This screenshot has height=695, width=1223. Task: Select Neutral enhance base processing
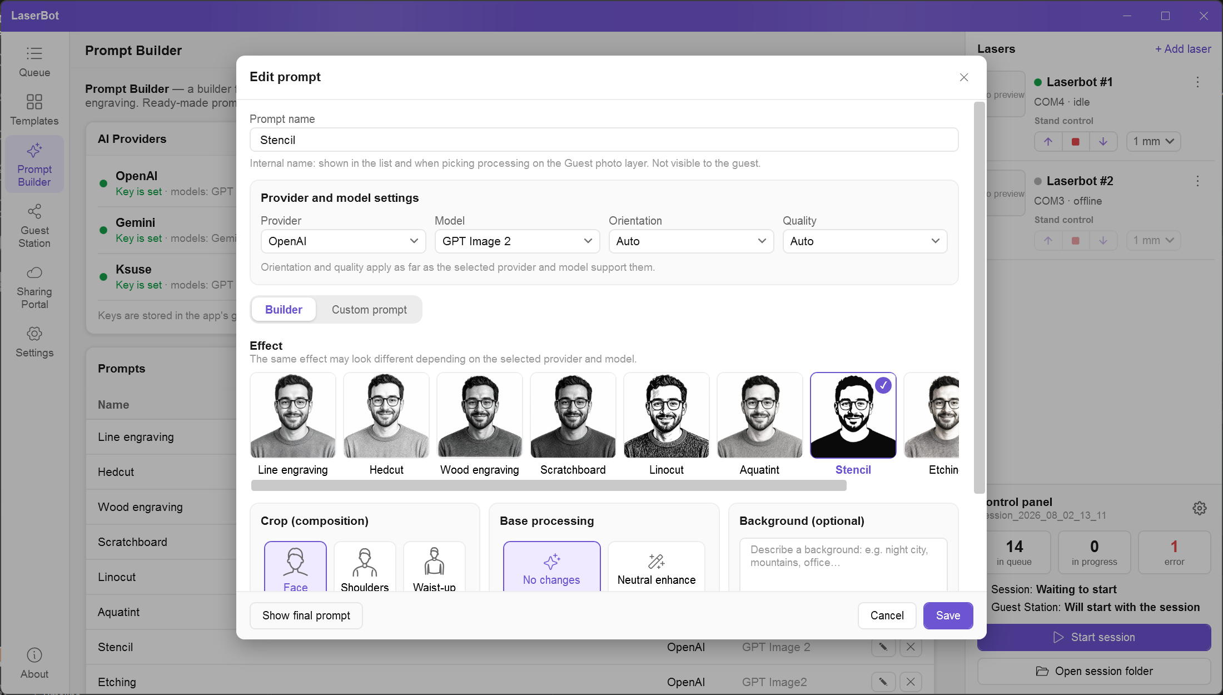pos(657,567)
